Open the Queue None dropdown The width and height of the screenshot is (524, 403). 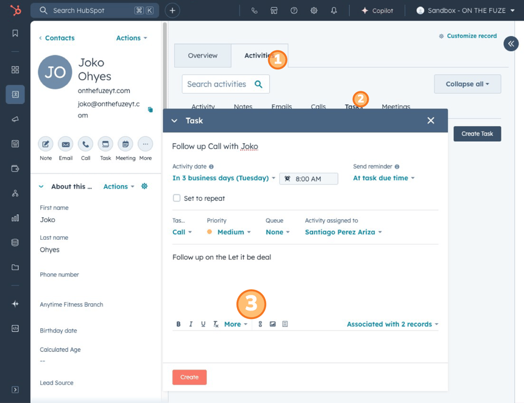click(278, 232)
